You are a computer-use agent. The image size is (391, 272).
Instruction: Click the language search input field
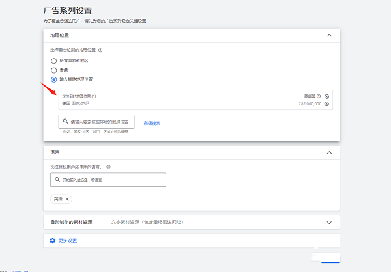[x=111, y=180]
